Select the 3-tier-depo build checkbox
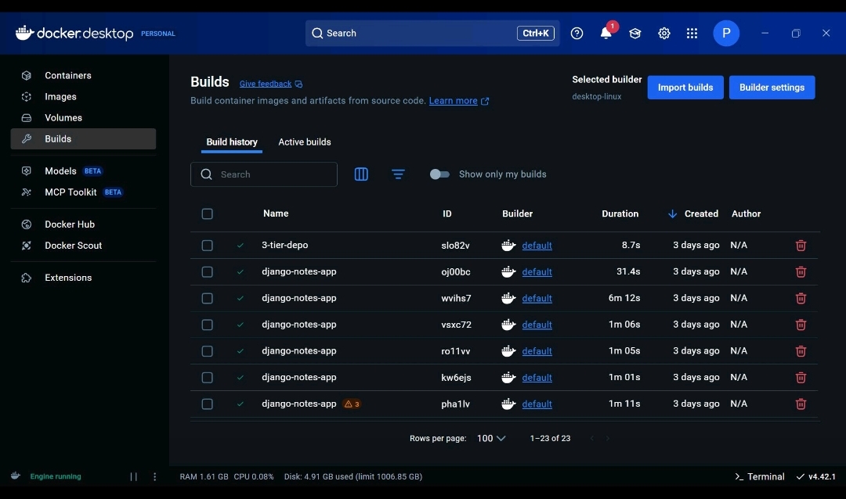 click(x=207, y=246)
